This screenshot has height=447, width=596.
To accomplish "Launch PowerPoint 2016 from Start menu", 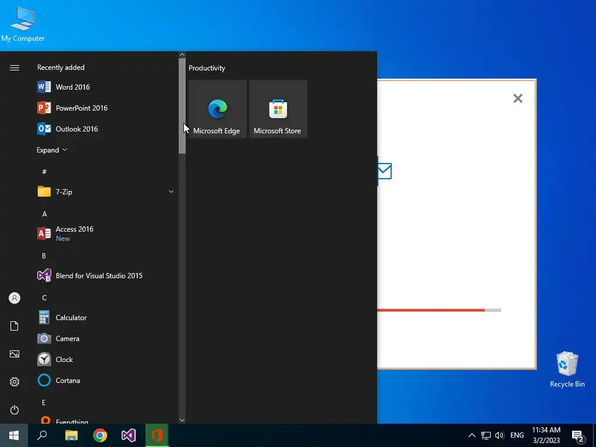I will (x=107, y=108).
